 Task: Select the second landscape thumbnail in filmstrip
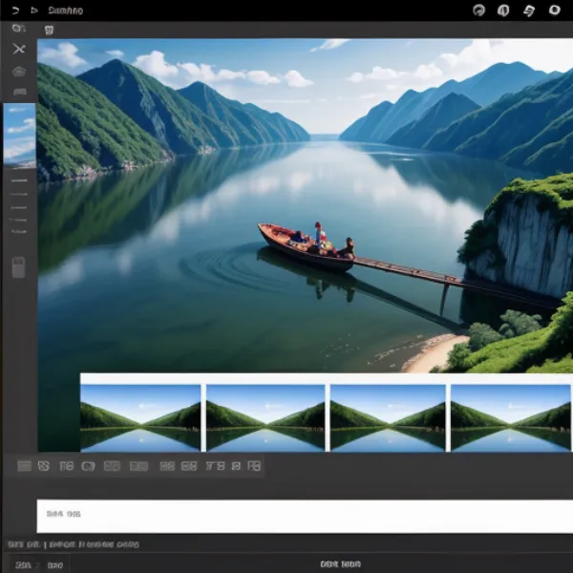click(x=265, y=417)
